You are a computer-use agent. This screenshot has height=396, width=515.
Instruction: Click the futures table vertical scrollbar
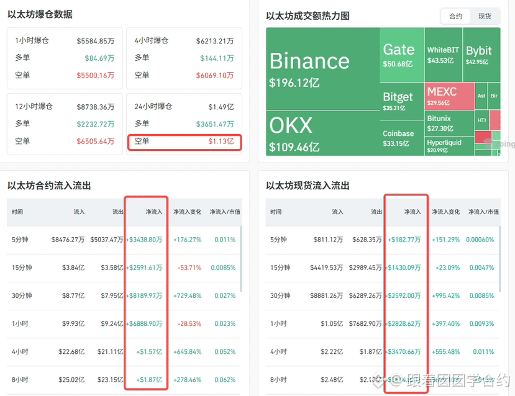pyautogui.click(x=241, y=259)
